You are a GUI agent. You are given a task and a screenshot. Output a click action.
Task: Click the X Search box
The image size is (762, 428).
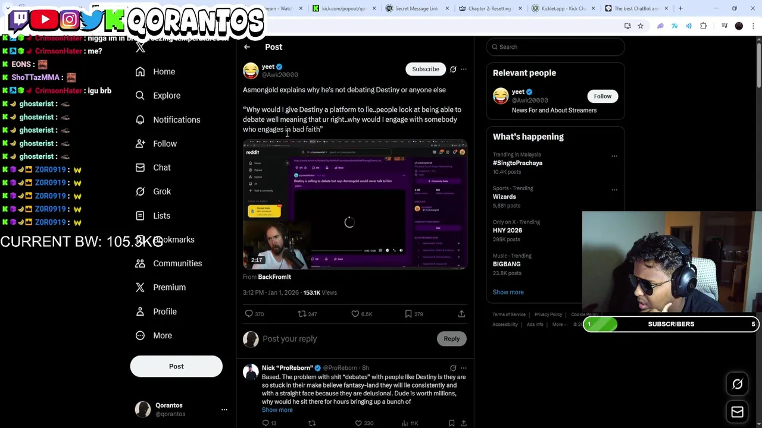[x=555, y=47]
